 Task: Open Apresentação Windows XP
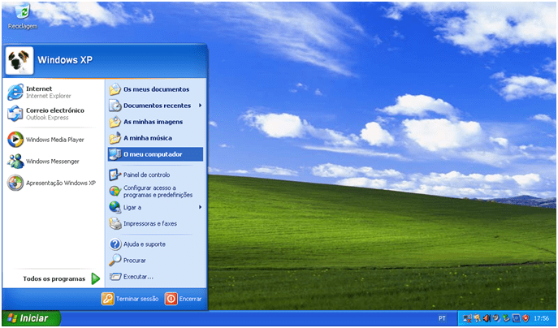(x=52, y=183)
